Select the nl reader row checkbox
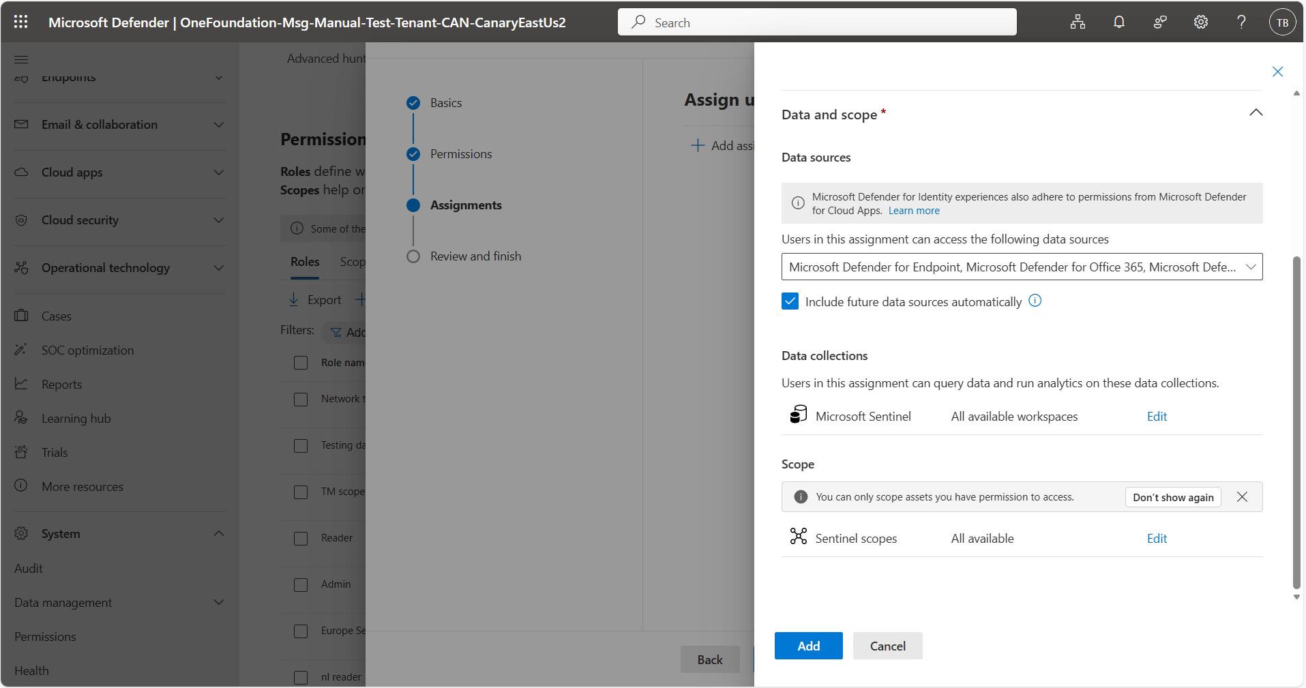 pyautogui.click(x=301, y=678)
